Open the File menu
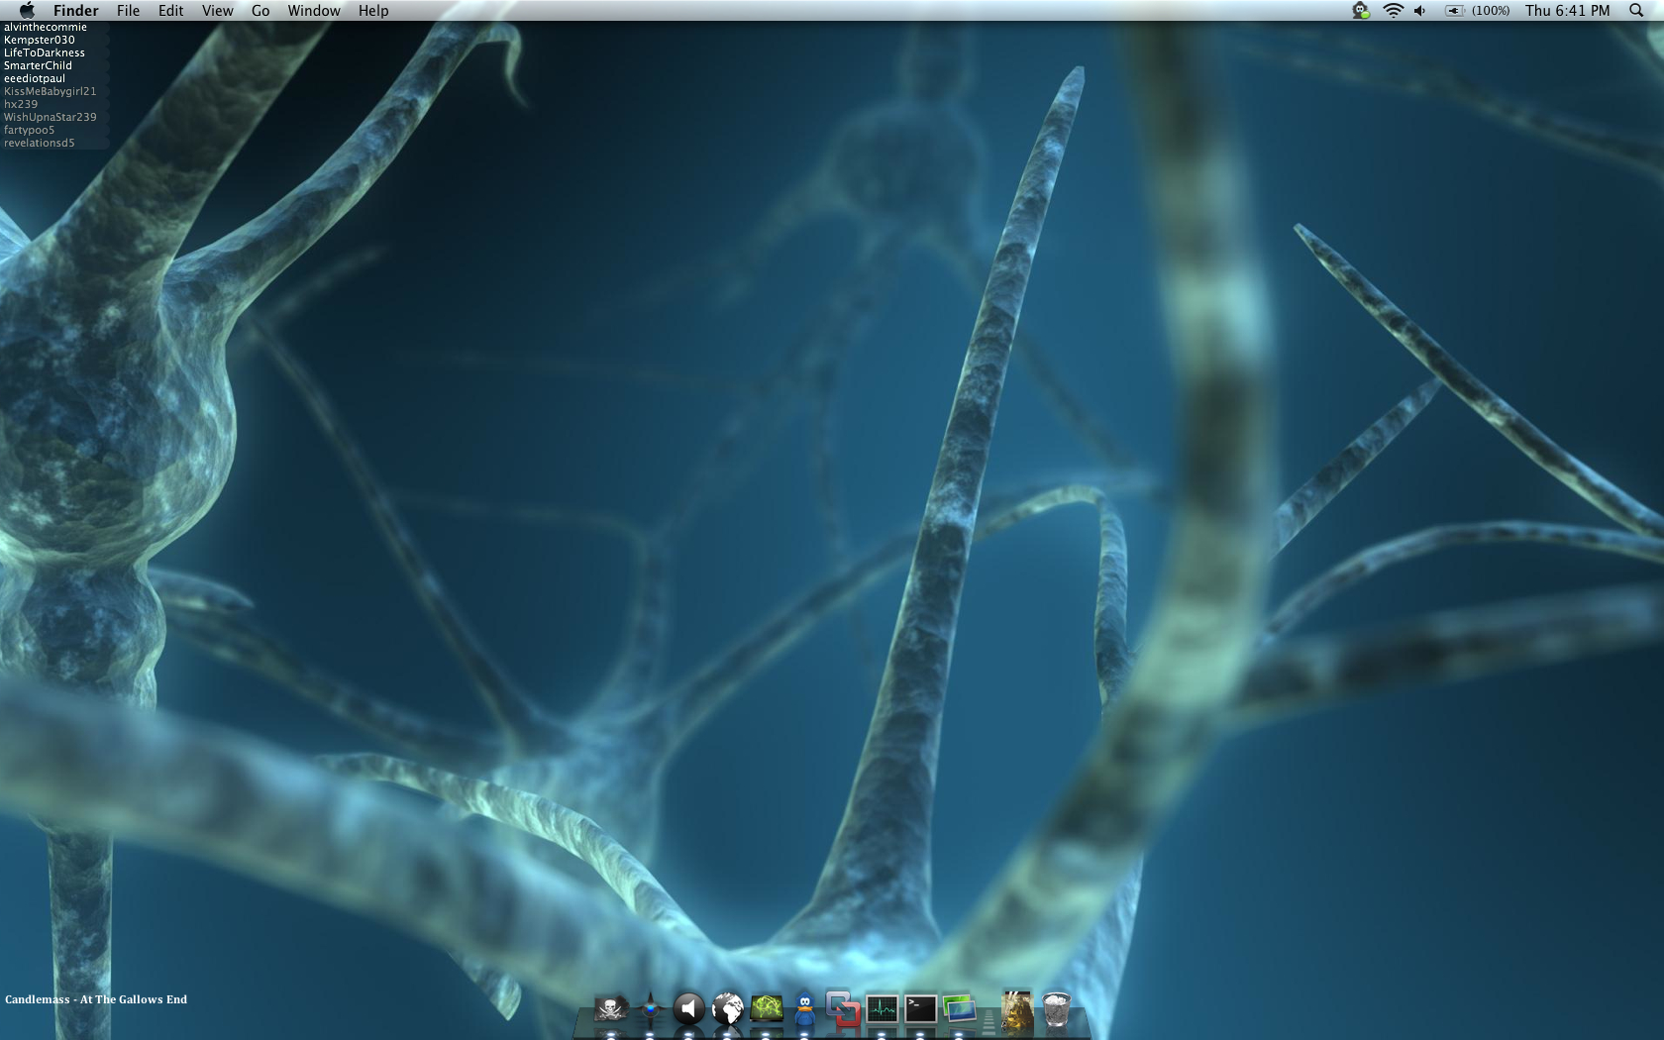This screenshot has width=1664, height=1040. point(128,10)
